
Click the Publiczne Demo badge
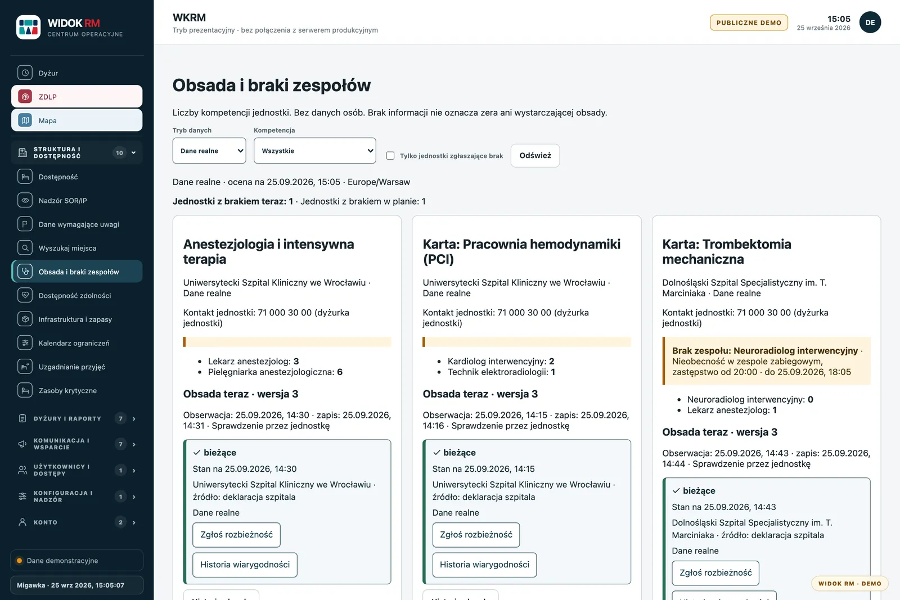click(x=749, y=22)
